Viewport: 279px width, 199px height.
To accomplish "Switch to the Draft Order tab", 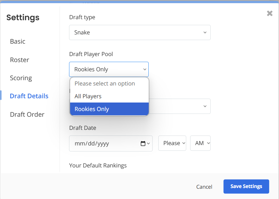I will click(27, 115).
